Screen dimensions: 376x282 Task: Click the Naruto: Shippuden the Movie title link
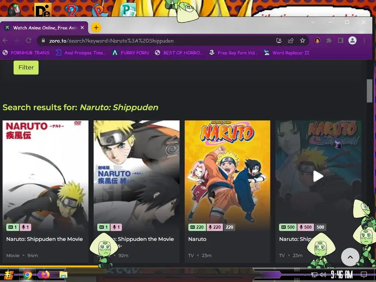click(x=44, y=239)
